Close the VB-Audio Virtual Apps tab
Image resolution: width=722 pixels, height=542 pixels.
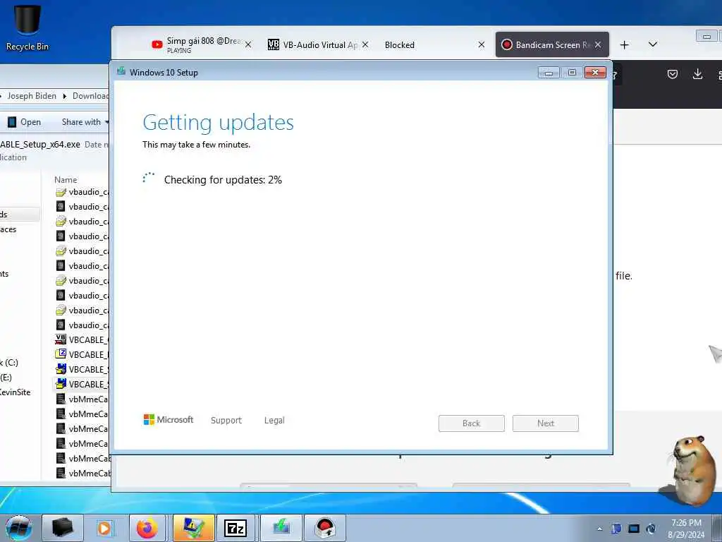(x=365, y=44)
